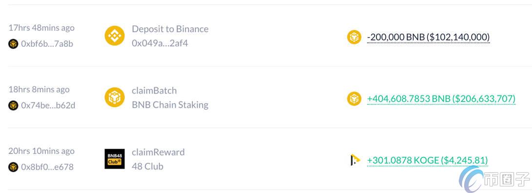532x193 pixels.
Task: Click the 48 Club protocol name
Action: pos(147,167)
